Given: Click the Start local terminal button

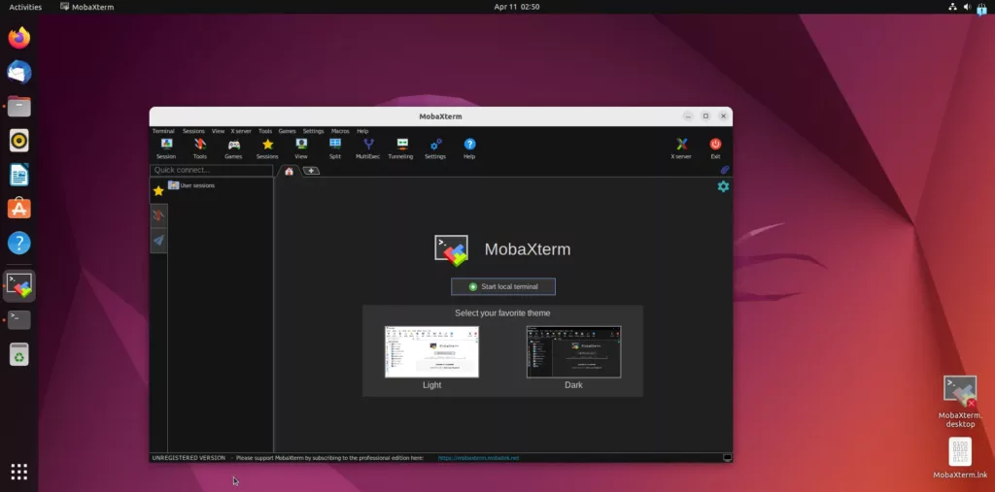Looking at the screenshot, I should [503, 286].
